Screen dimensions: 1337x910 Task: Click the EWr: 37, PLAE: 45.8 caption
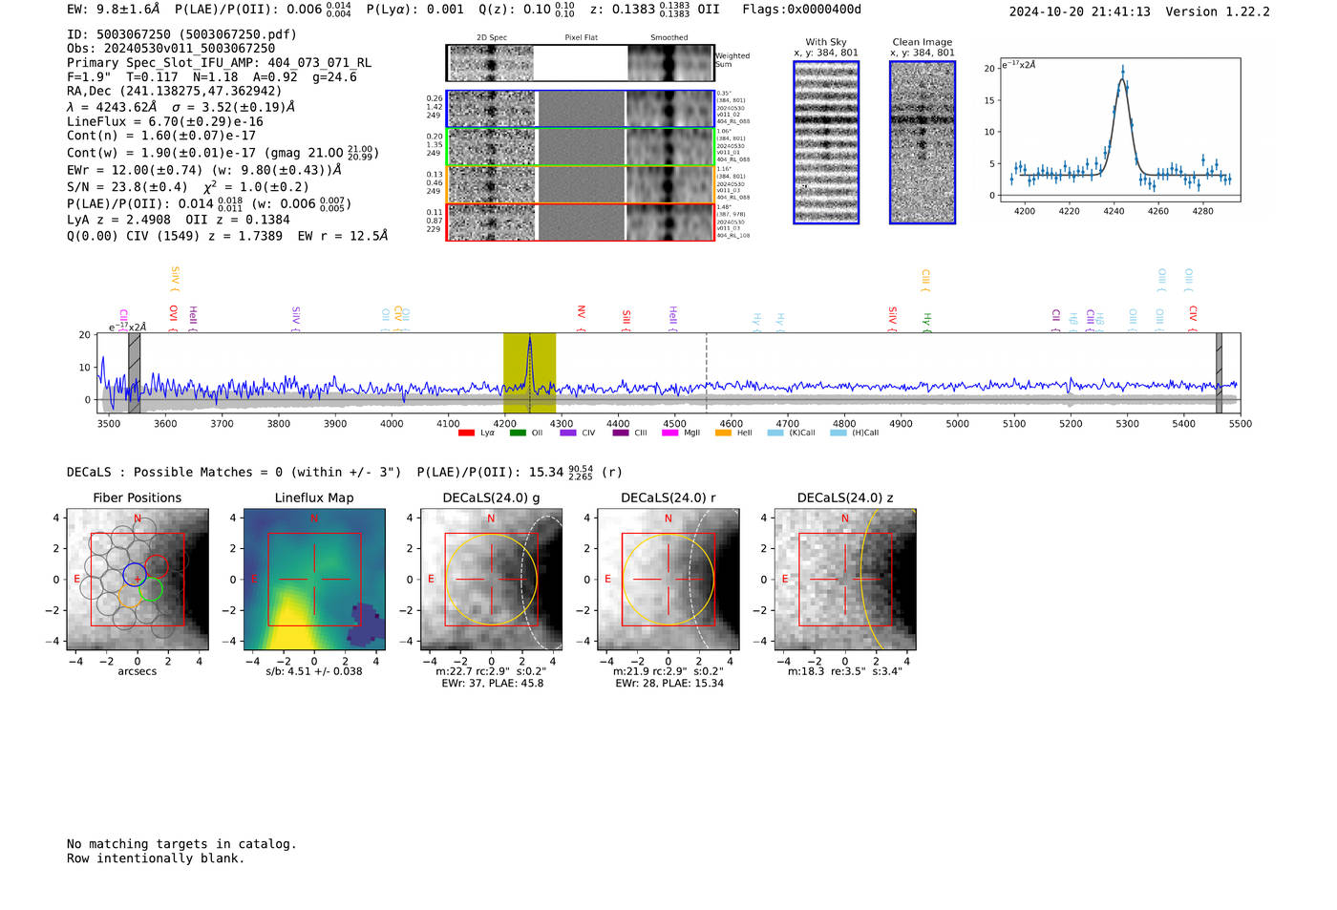click(492, 683)
